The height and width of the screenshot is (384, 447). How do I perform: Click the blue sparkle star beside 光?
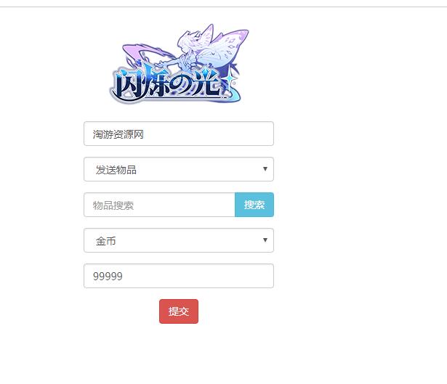[230, 81]
